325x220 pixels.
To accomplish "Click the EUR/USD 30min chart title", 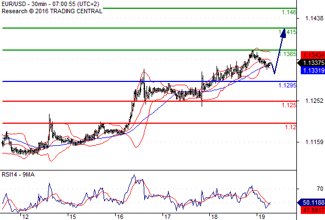I will pos(50,4).
